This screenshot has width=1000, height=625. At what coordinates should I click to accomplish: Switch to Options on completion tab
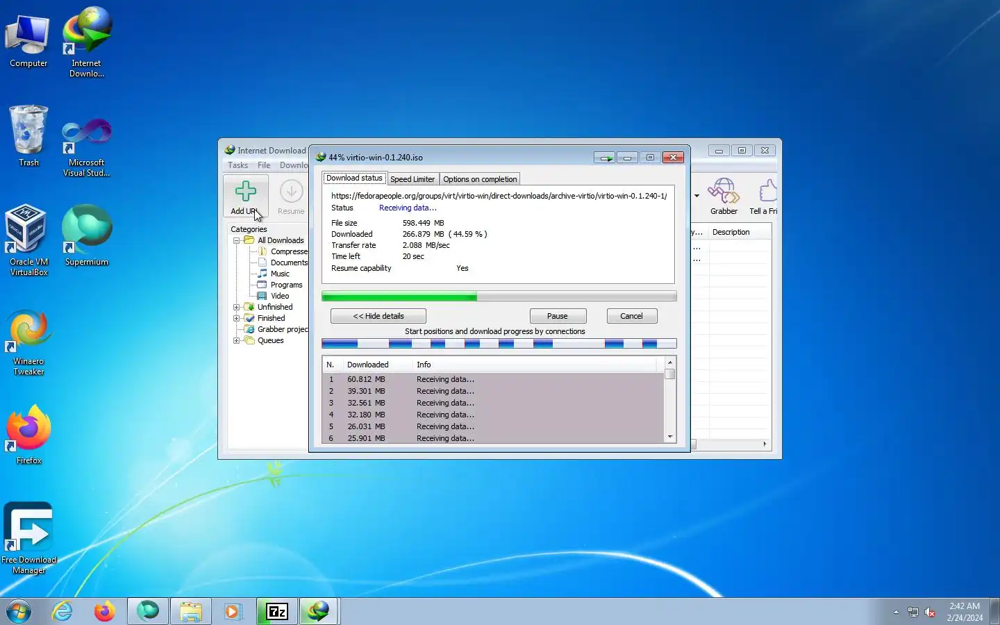coord(480,179)
